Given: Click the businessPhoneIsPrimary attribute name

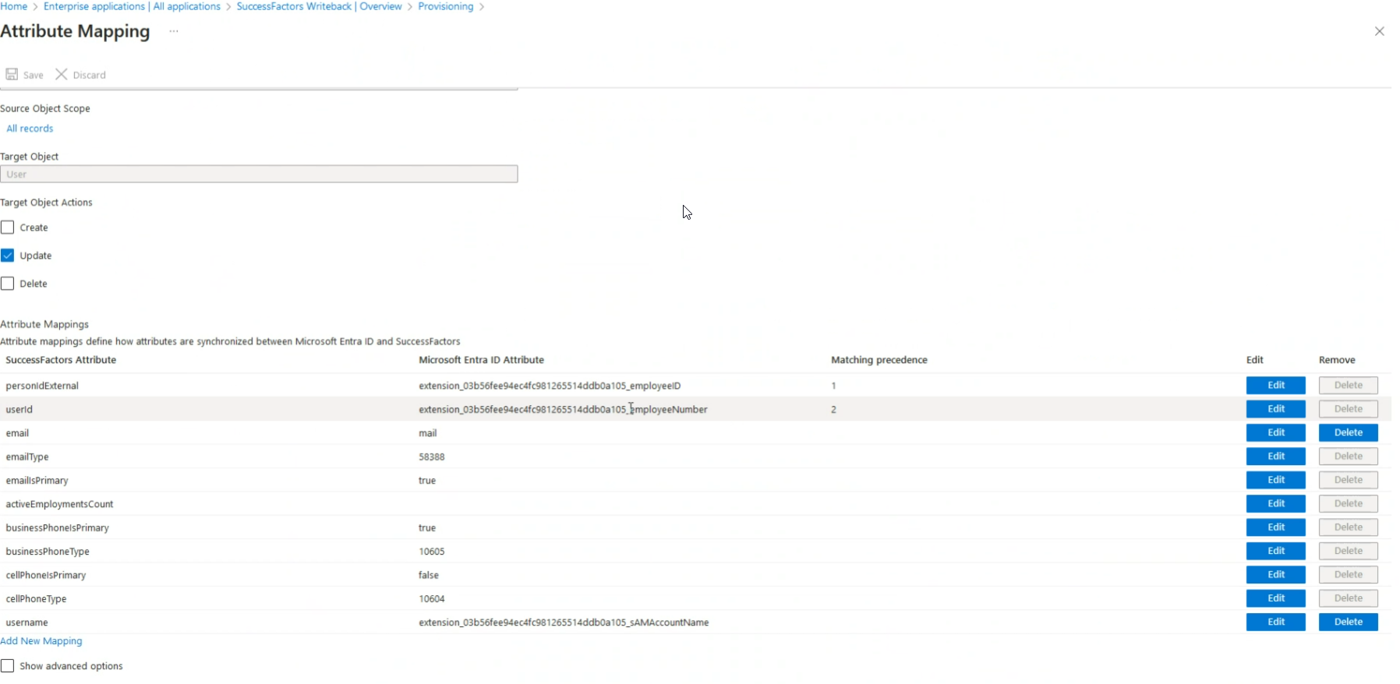Looking at the screenshot, I should coord(57,527).
